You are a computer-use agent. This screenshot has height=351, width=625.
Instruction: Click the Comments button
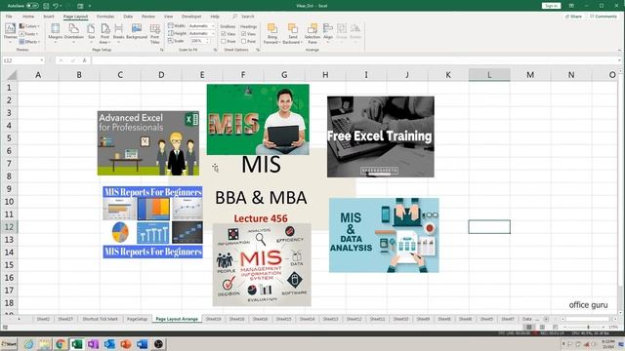604,17
